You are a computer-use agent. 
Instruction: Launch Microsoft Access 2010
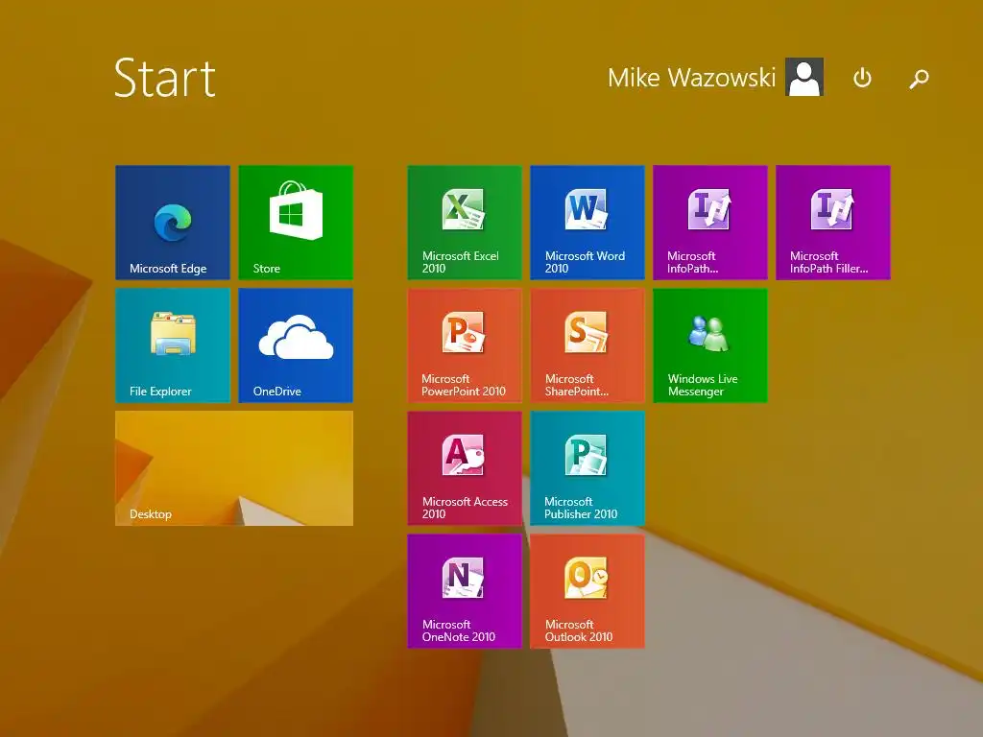(x=465, y=468)
